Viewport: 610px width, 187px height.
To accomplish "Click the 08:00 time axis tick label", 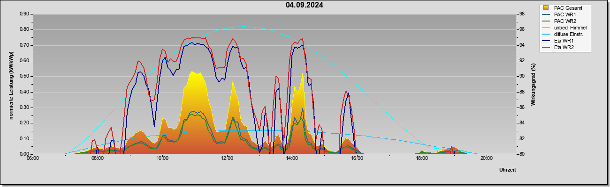I will click(x=98, y=158).
